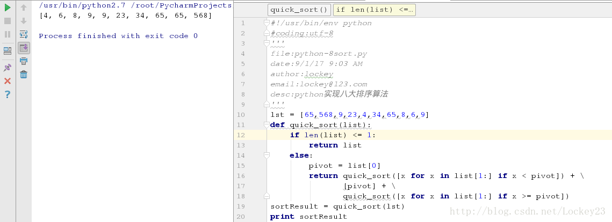Screen dimensions: 612x222
Task: Click 'Process finished with exit code 0' text
Action: [x=118, y=36]
